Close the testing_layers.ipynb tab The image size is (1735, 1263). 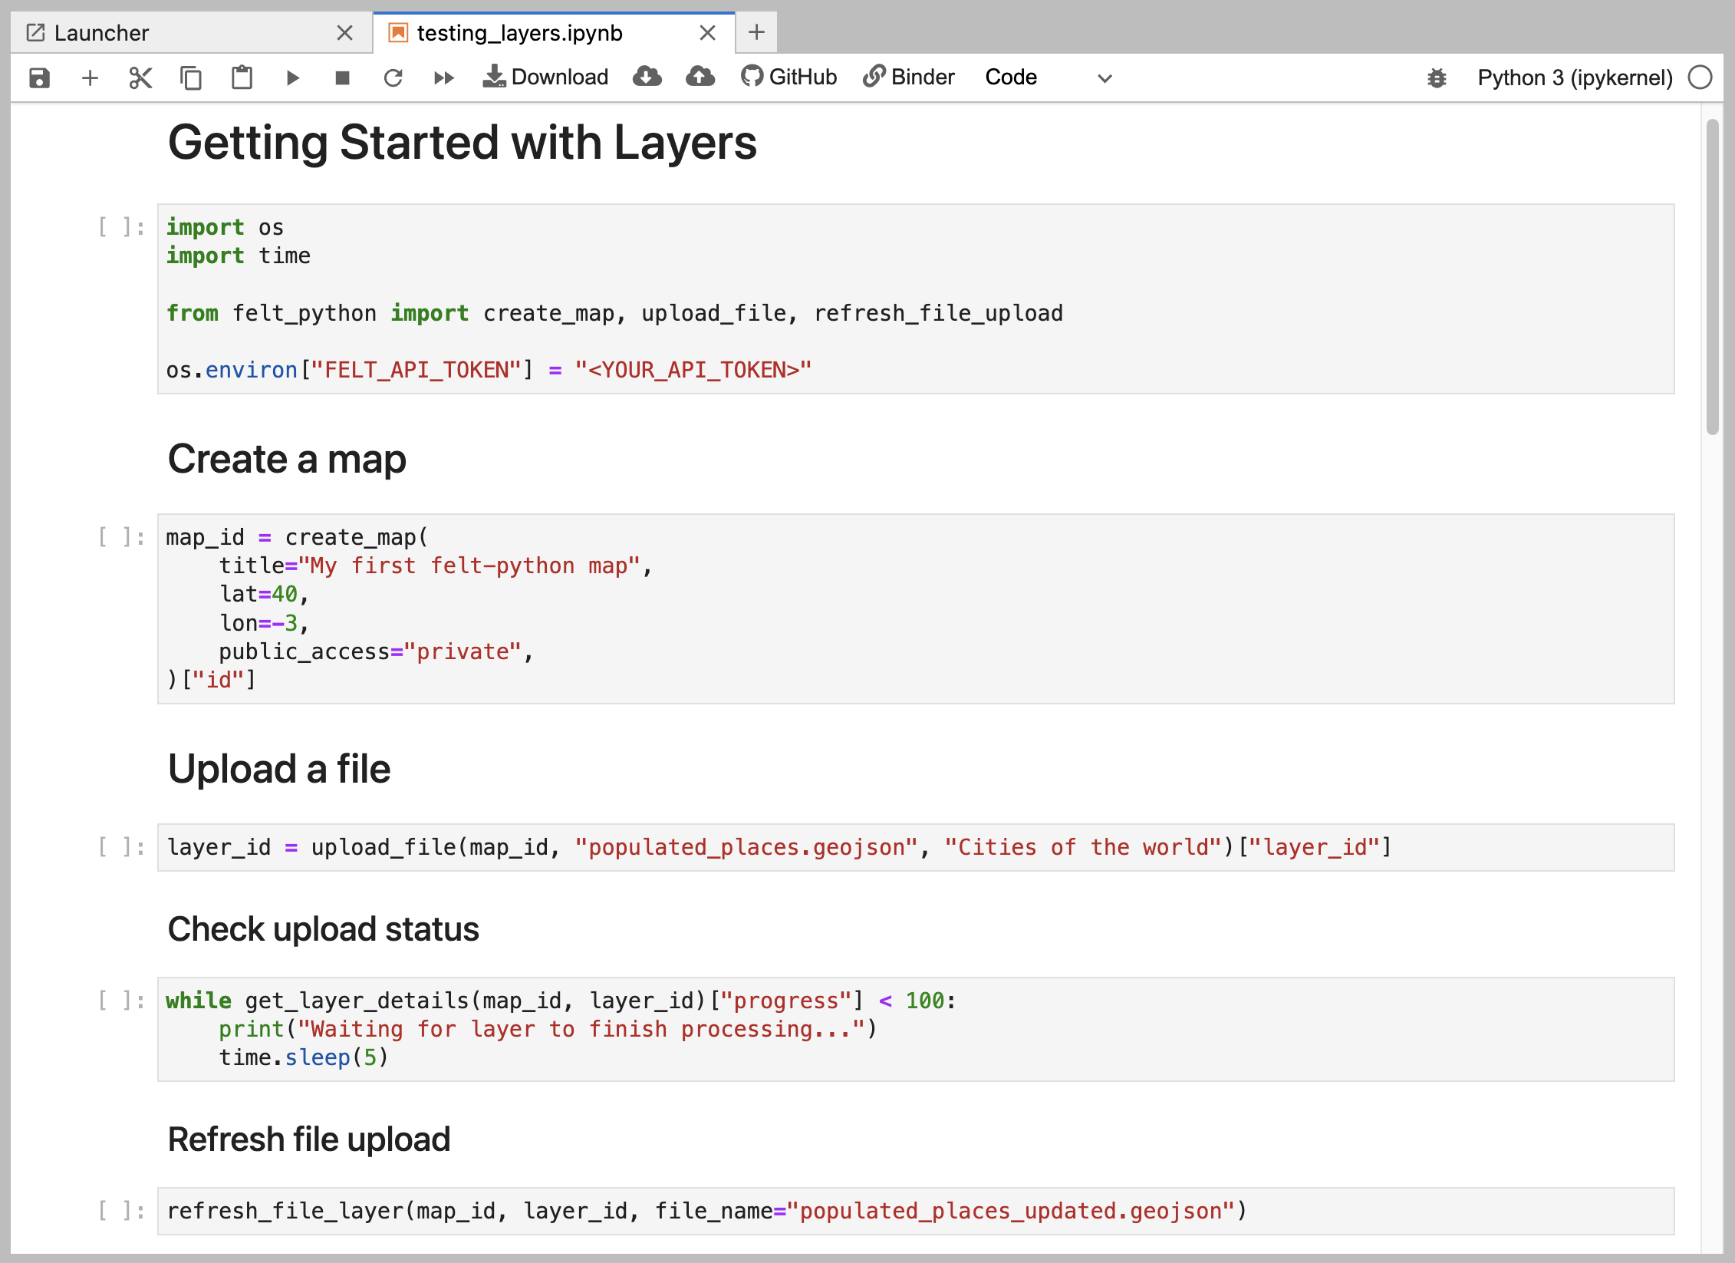pyautogui.click(x=707, y=33)
